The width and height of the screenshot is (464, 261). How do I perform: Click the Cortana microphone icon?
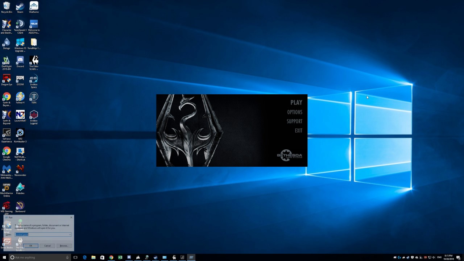[67, 257]
